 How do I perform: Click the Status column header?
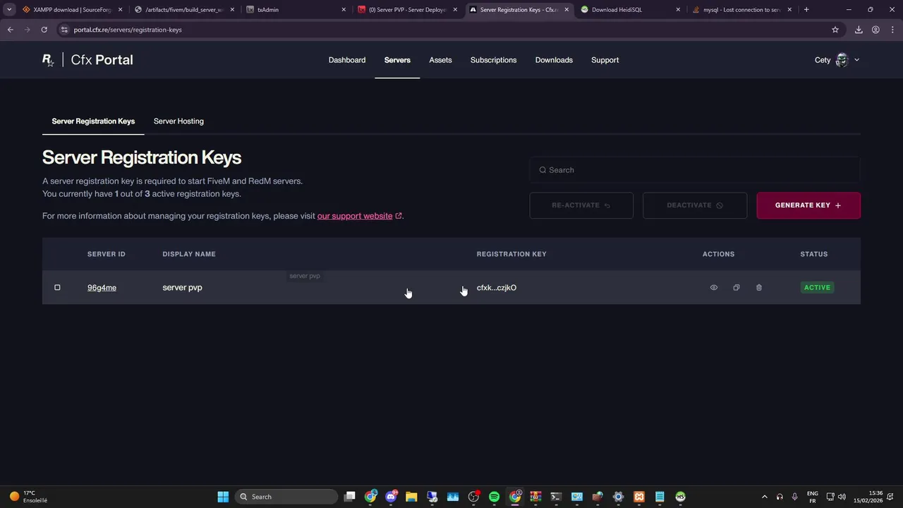814,254
